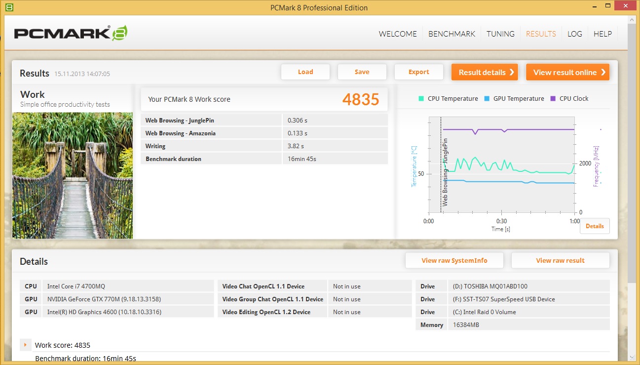Select the Intel(R) HD Graphics 4600 entry

point(104,312)
